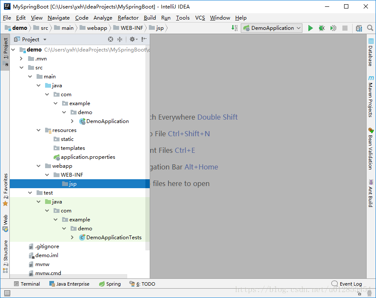This screenshot has width=376, height=298.
Task: Open the File menu
Action: point(7,18)
